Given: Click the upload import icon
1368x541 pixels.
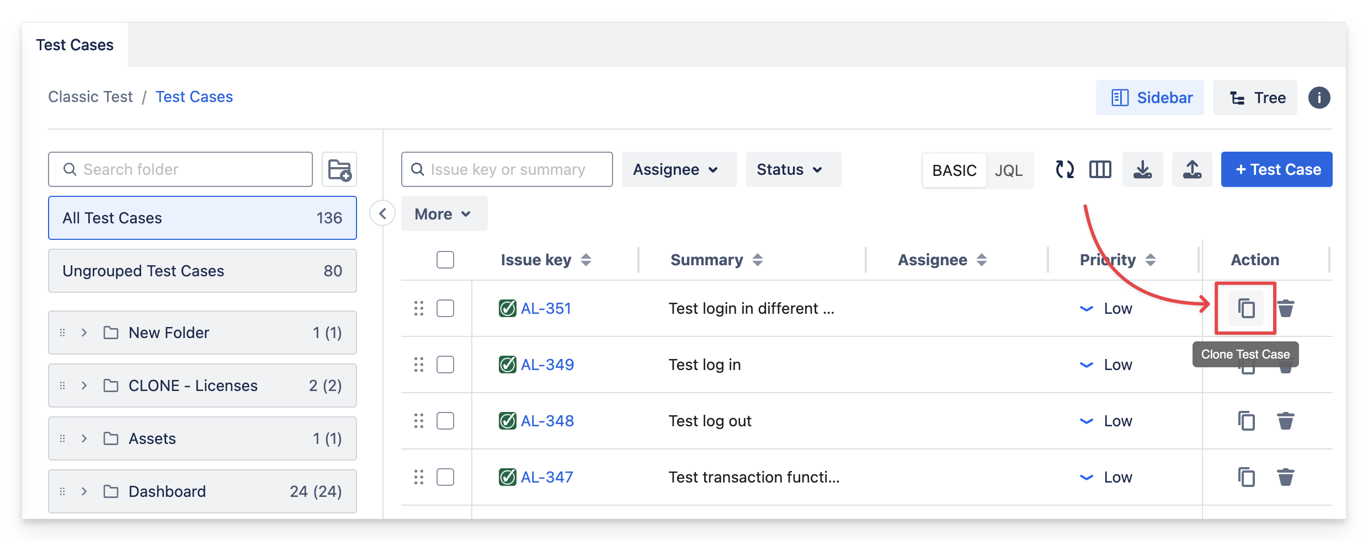Looking at the screenshot, I should point(1192,170).
